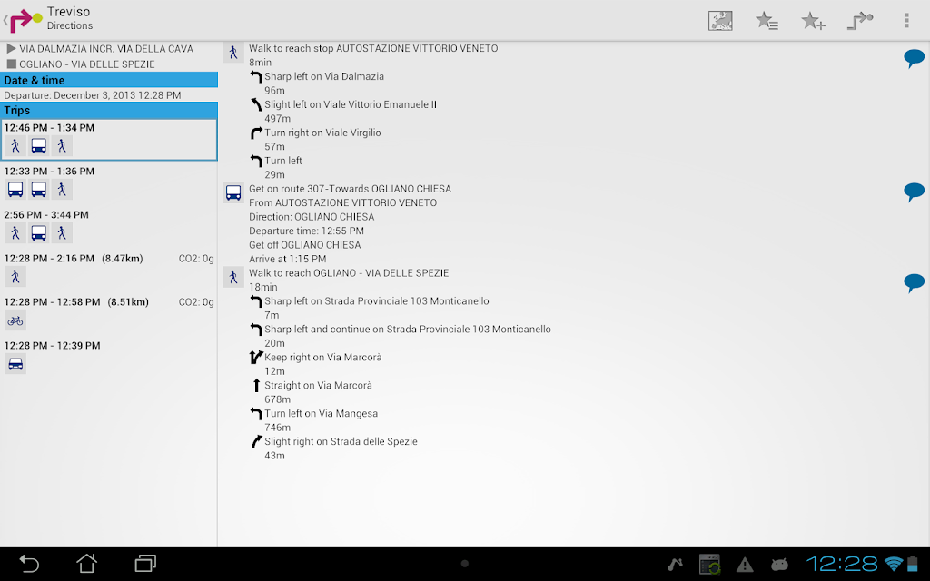
Task: Click walk icon beside AUTOSTAZIONE walk step
Action: pyautogui.click(x=233, y=53)
